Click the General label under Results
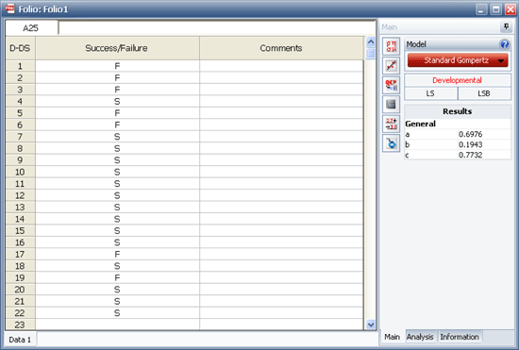This screenshot has width=519, height=350. (x=420, y=124)
